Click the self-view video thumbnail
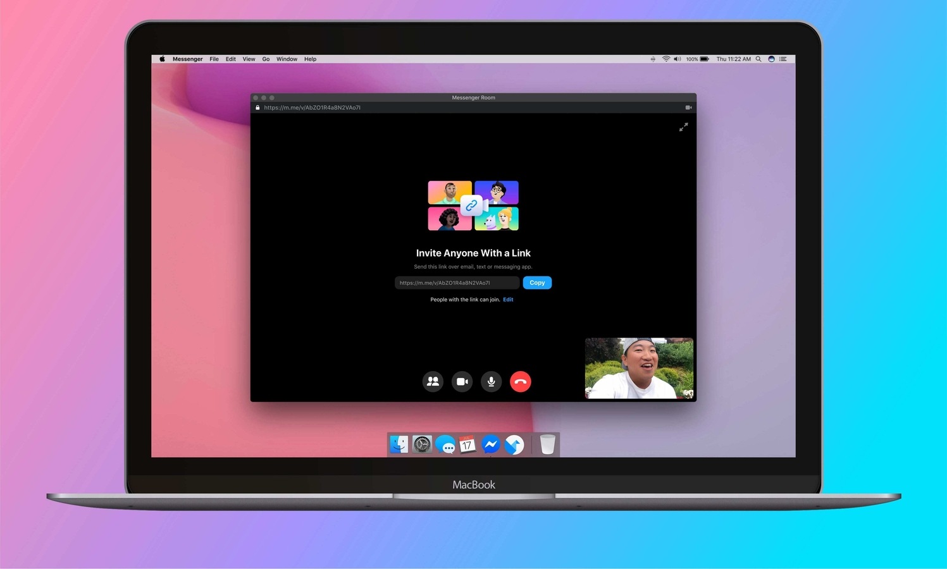Screen dimensions: 947x569 (x=639, y=368)
